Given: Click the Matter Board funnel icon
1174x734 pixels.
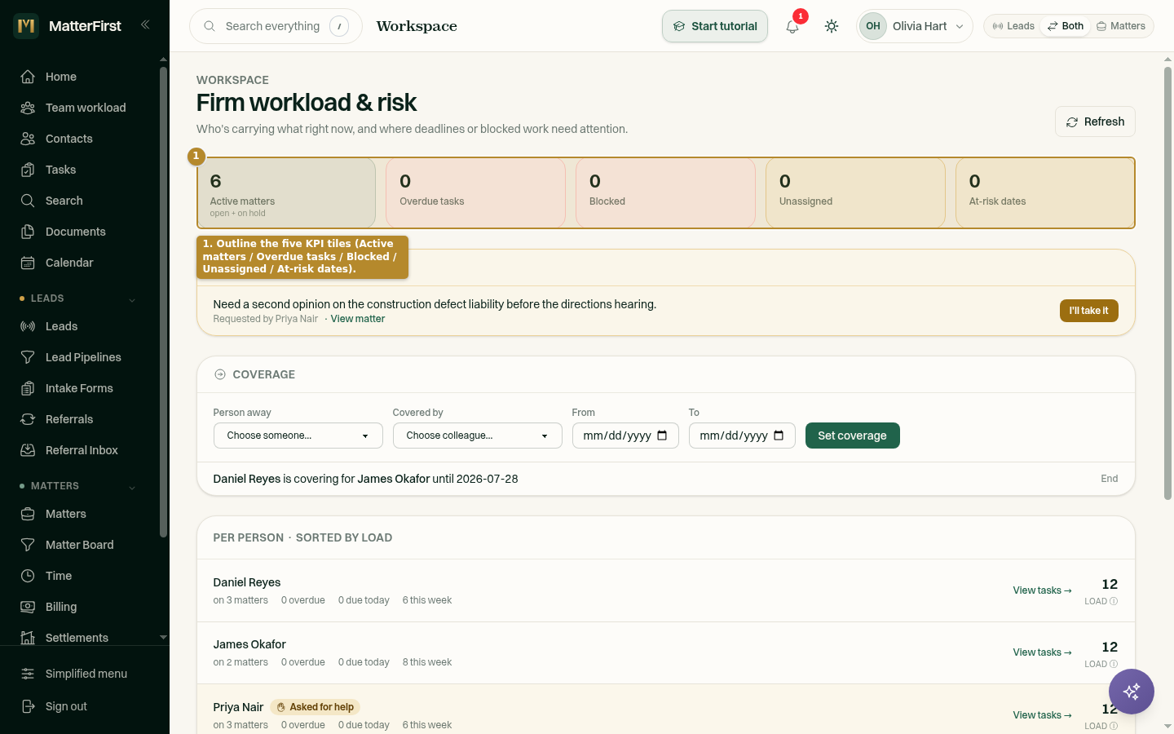Looking at the screenshot, I should pyautogui.click(x=28, y=545).
